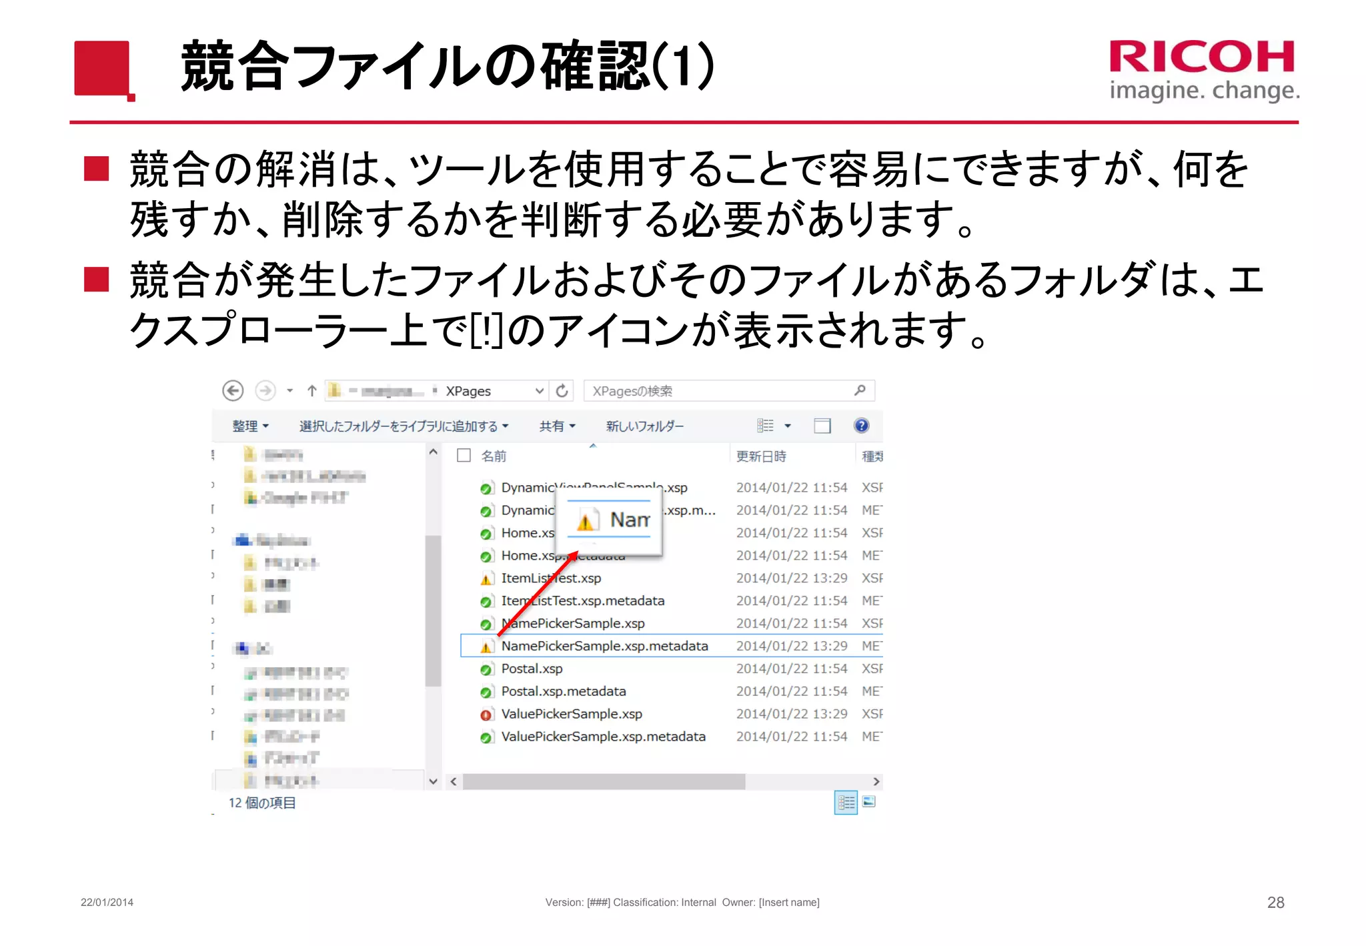The image size is (1366, 946).
Task: Click the navigation pane scroll up arrow
Action: [x=434, y=452]
